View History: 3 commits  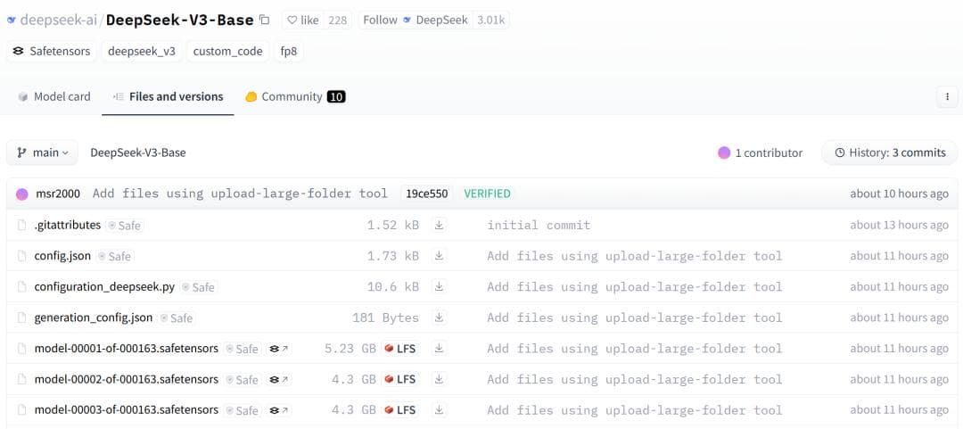[x=889, y=153]
